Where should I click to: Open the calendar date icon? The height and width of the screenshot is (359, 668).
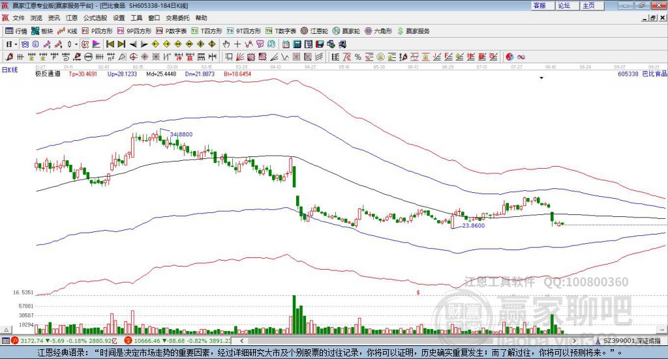click(286, 44)
